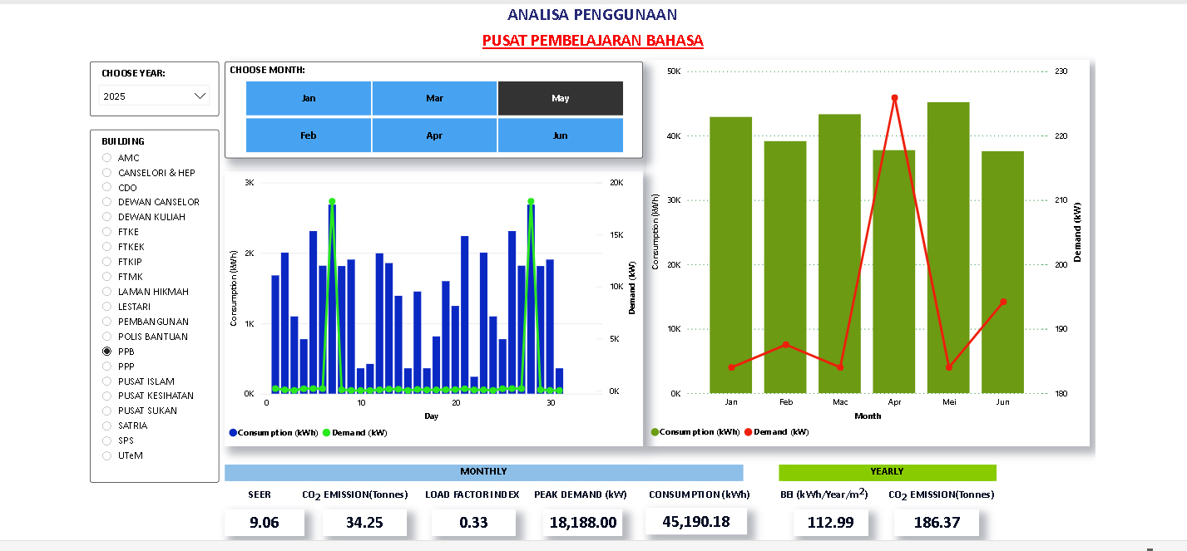The width and height of the screenshot is (1187, 551).
Task: Select the AMC building radio button
Action: (106, 158)
